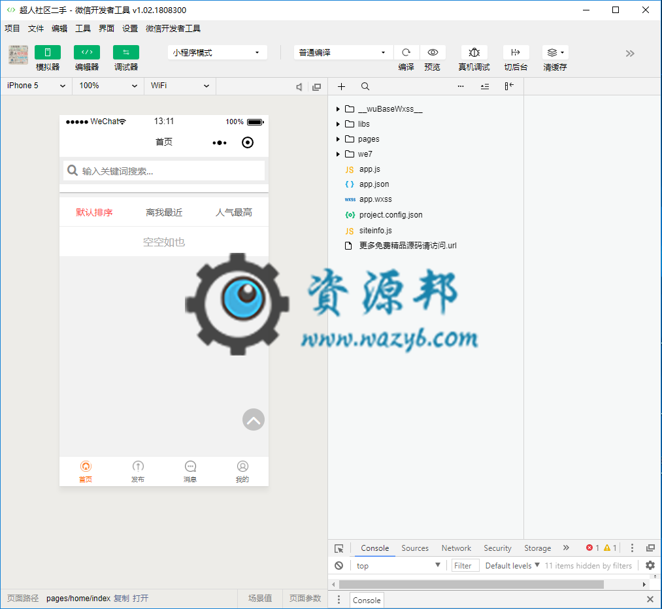Expand the pages folder

(338, 139)
